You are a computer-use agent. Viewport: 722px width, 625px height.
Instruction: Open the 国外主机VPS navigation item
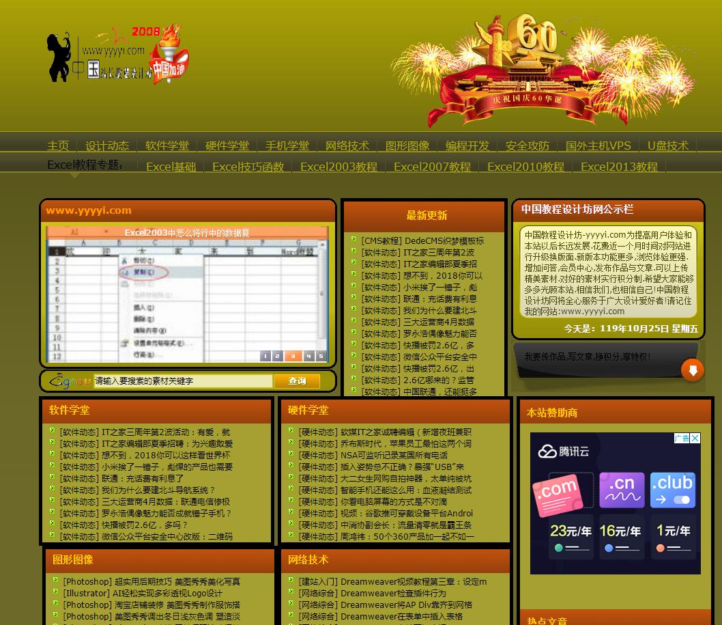pyautogui.click(x=598, y=145)
